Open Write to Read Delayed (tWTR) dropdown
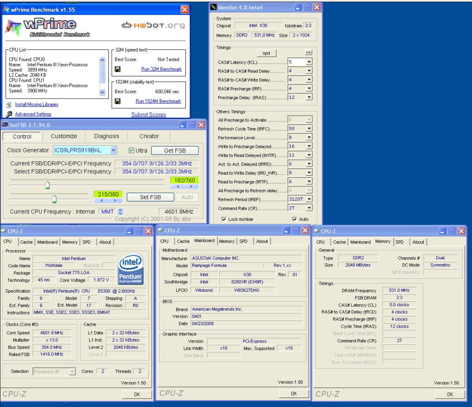 tap(309, 155)
